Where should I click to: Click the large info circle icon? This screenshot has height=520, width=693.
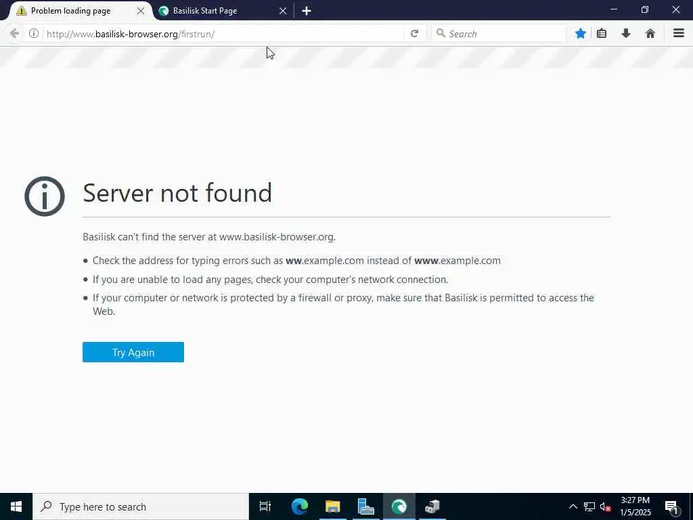[45, 196]
